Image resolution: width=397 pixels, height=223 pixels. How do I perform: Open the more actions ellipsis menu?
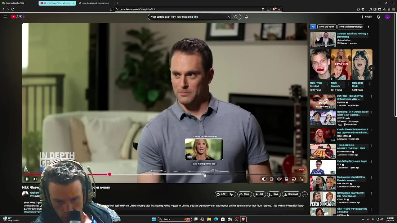(x=305, y=194)
